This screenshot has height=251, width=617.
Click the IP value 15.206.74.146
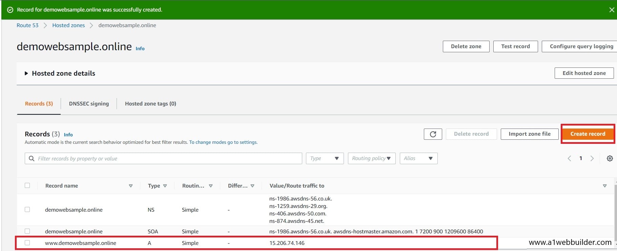[x=287, y=243]
